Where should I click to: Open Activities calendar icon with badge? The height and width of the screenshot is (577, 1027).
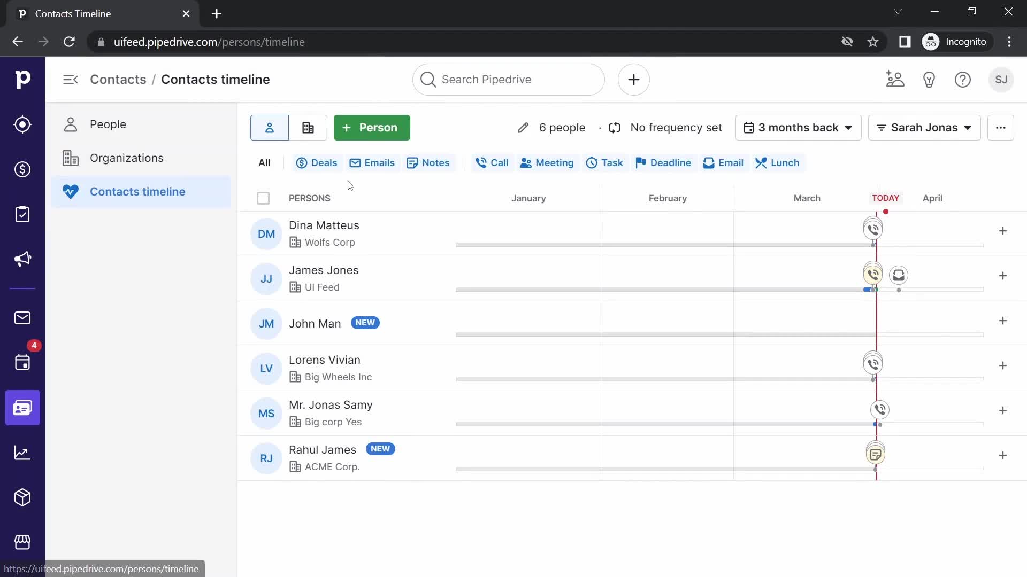[x=22, y=363]
